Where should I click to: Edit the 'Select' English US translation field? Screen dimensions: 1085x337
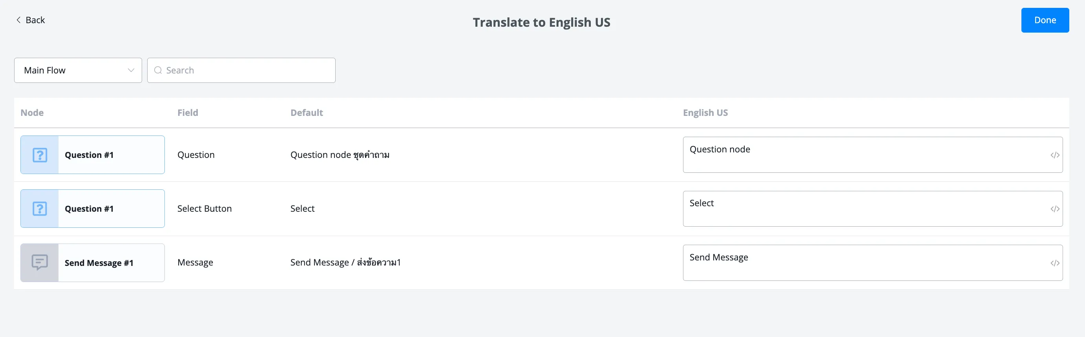(x=872, y=209)
